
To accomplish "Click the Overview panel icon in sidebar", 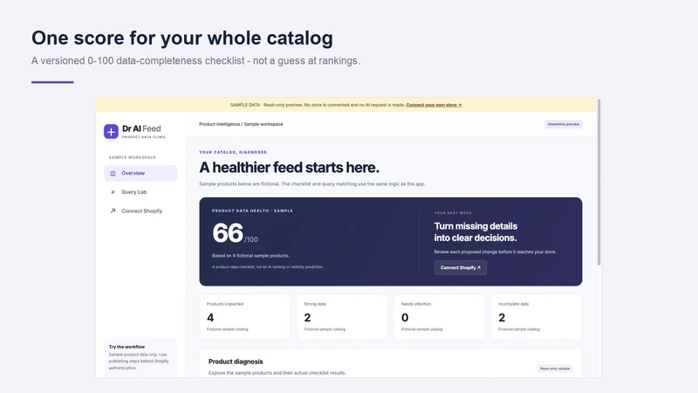I will [x=113, y=173].
